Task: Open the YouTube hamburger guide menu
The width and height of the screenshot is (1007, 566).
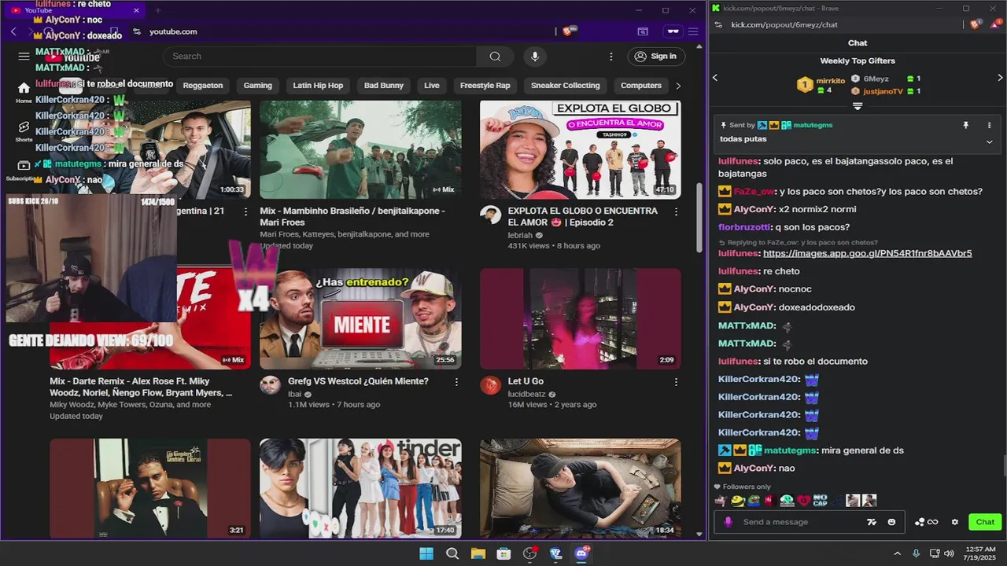Action: coord(24,56)
